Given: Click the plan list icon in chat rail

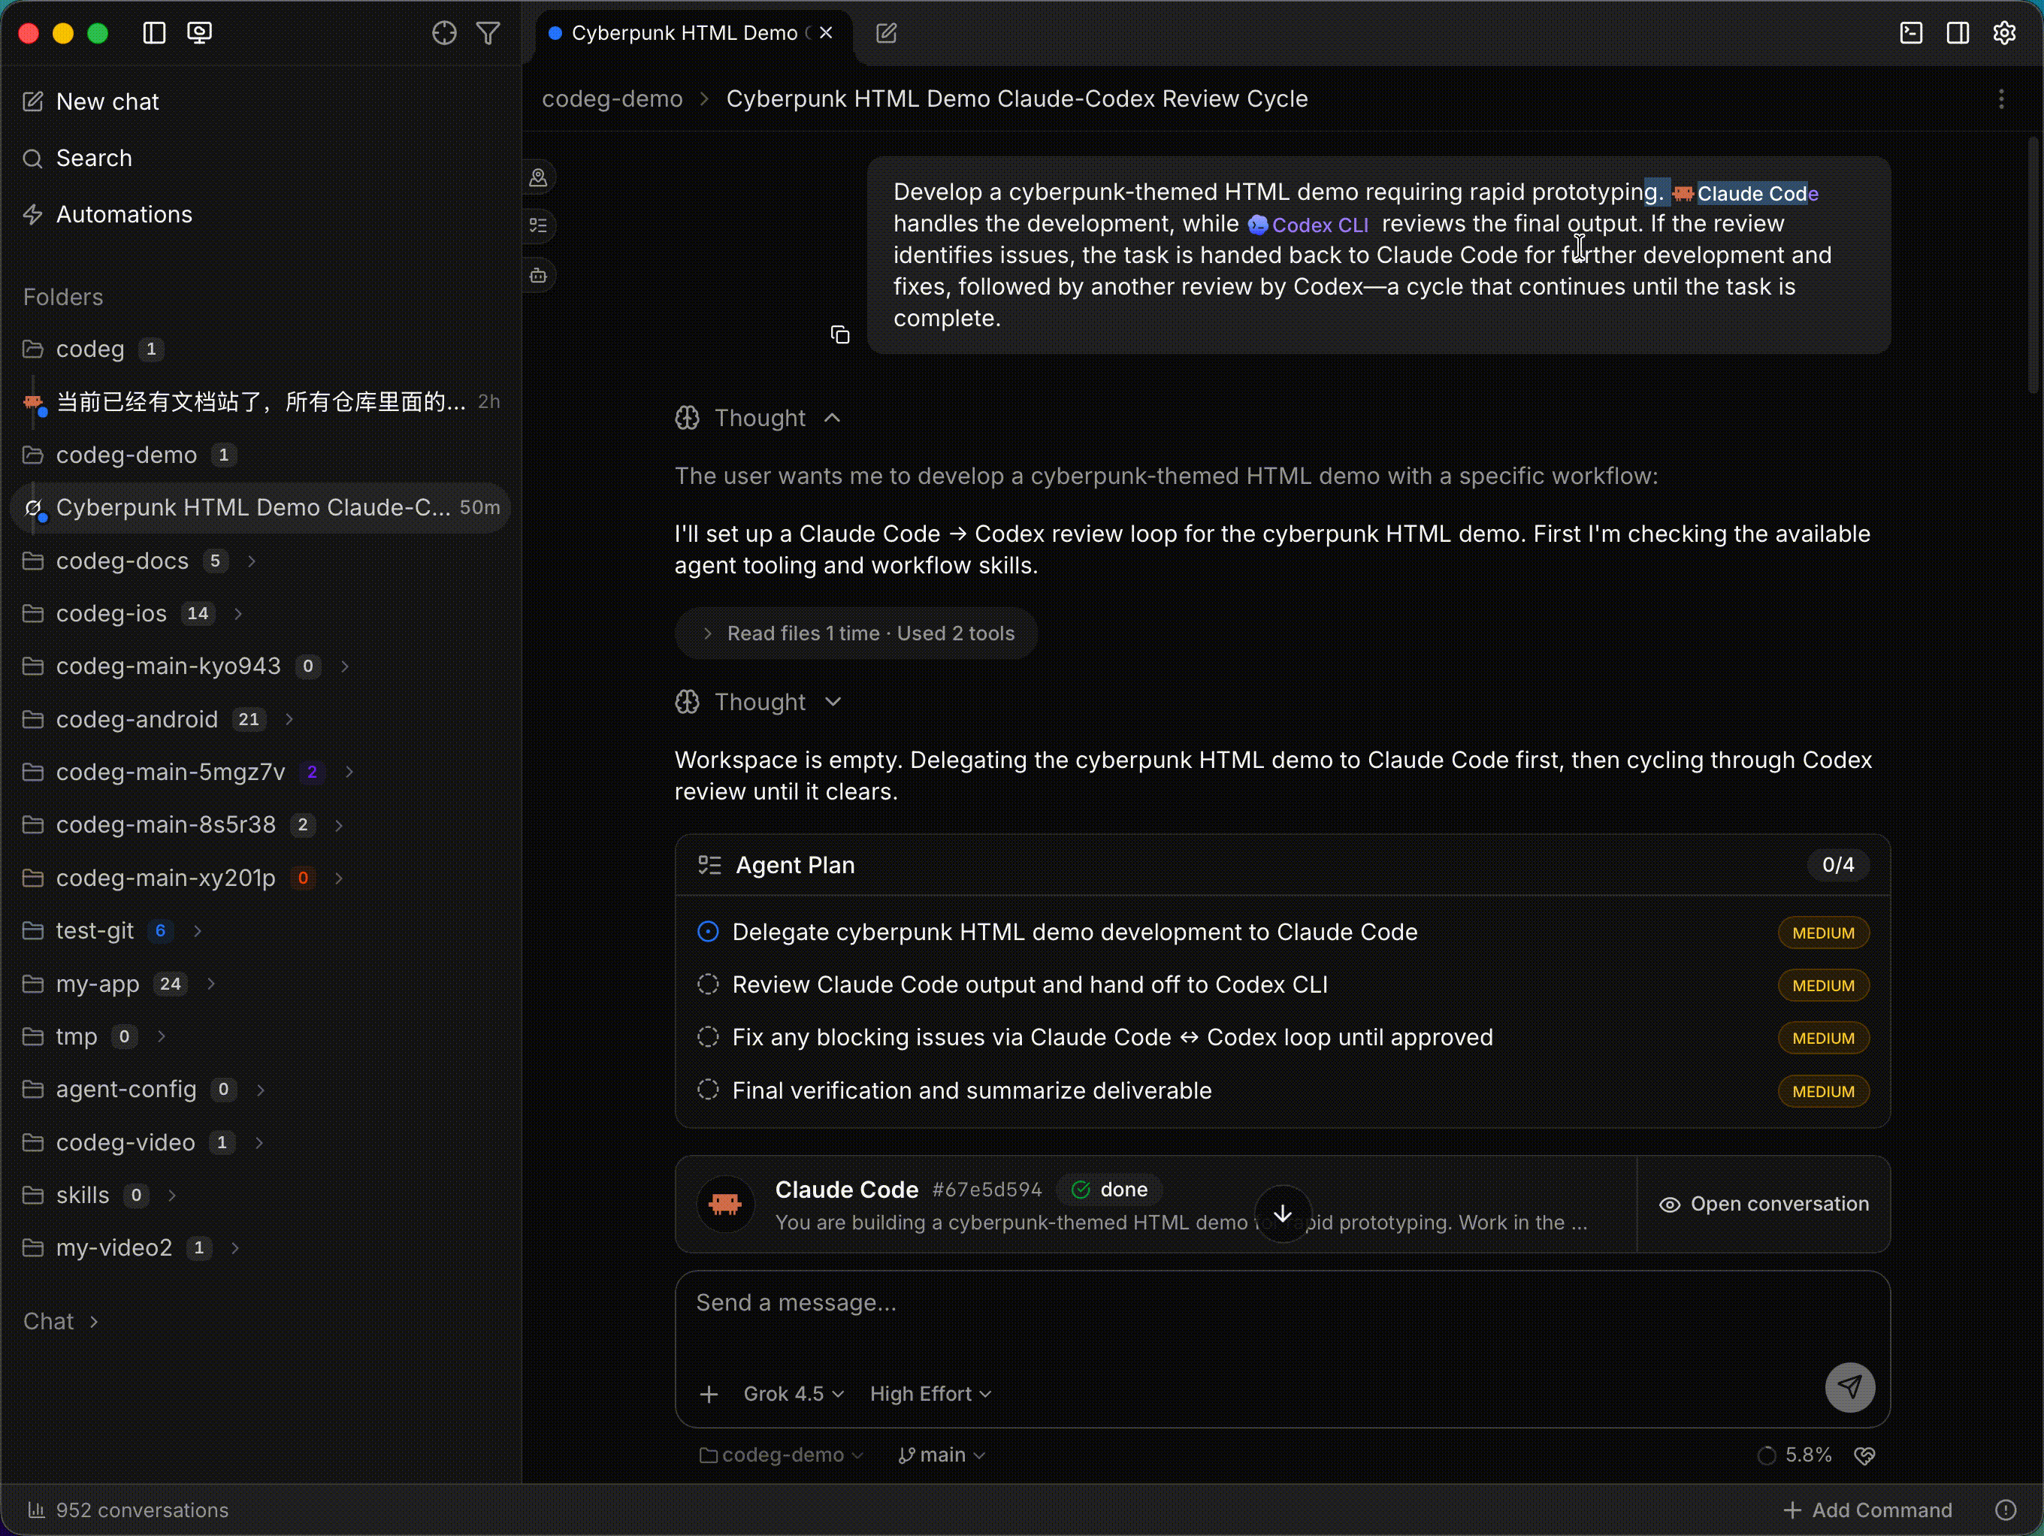Looking at the screenshot, I should (539, 225).
